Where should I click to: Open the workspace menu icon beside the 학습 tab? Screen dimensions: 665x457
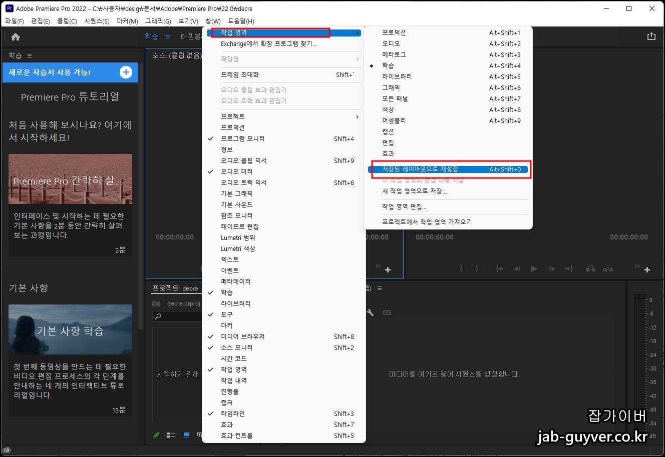[168, 36]
